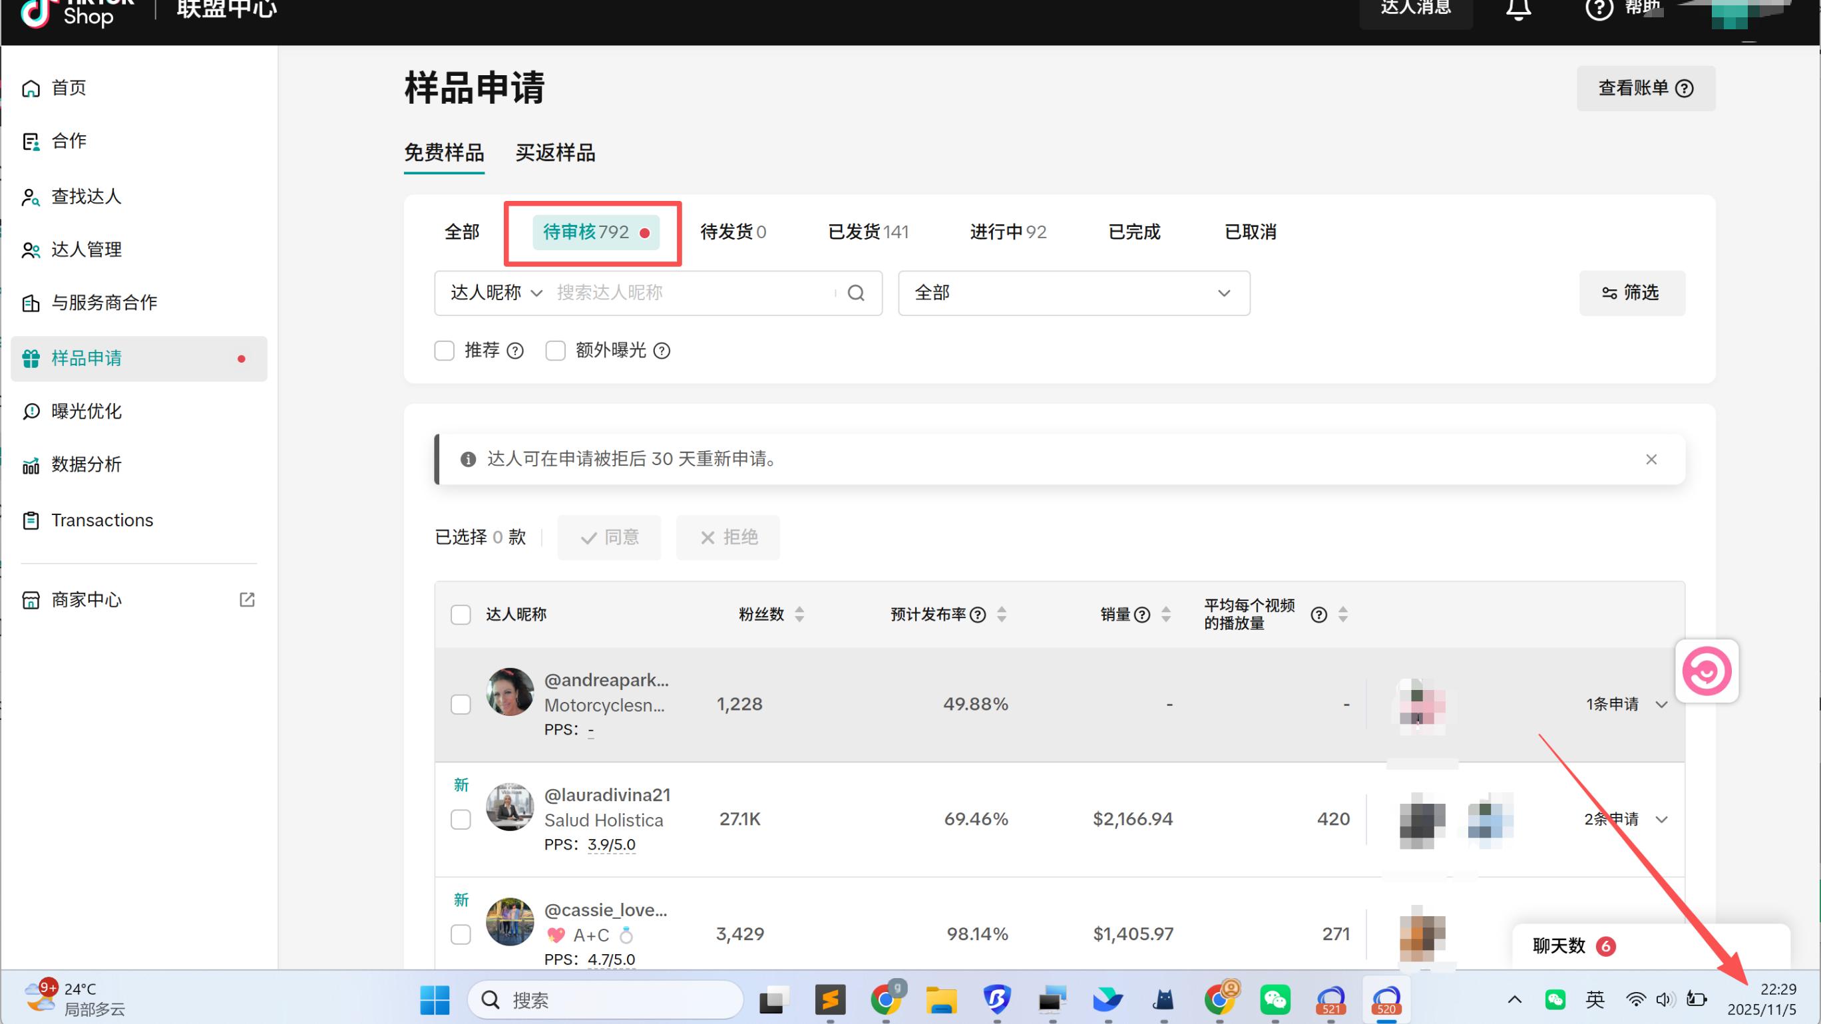The image size is (1821, 1024).
Task: Open 达人管理 from the sidebar
Action: 87,249
